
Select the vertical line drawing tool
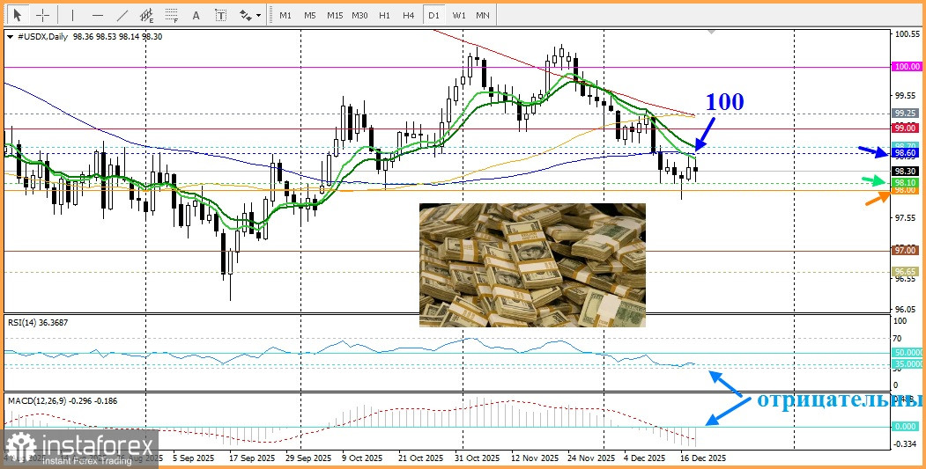click(x=73, y=15)
